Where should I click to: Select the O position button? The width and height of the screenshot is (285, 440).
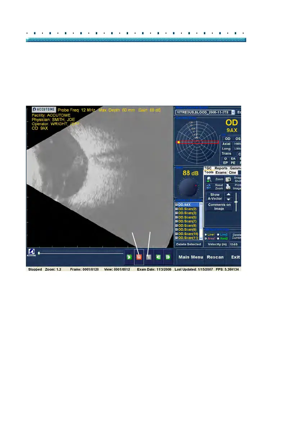225,159
